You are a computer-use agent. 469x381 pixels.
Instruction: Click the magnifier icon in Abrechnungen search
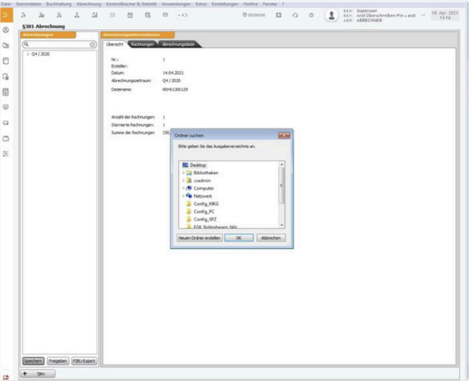pyautogui.click(x=26, y=44)
